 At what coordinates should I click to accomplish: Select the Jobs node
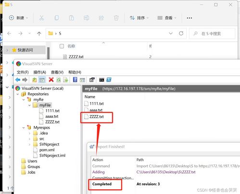point(31,172)
